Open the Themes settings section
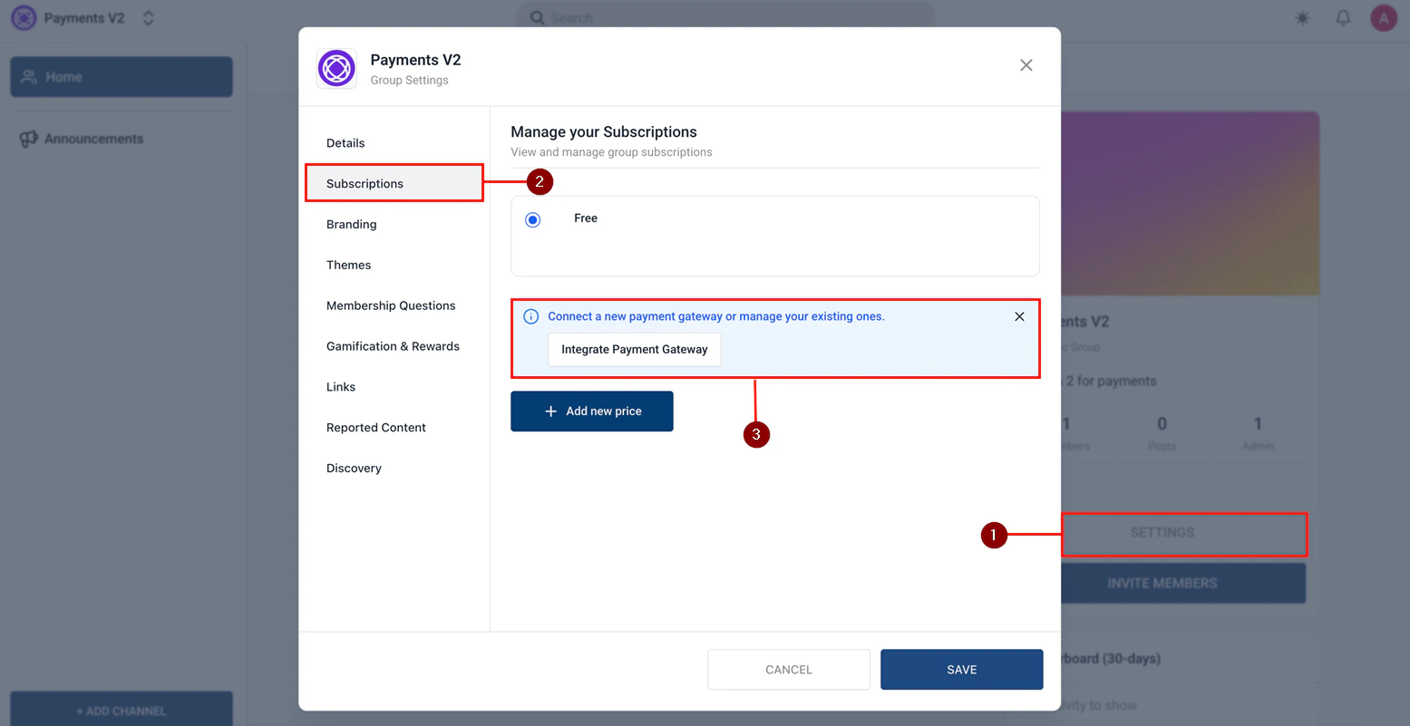 click(348, 265)
